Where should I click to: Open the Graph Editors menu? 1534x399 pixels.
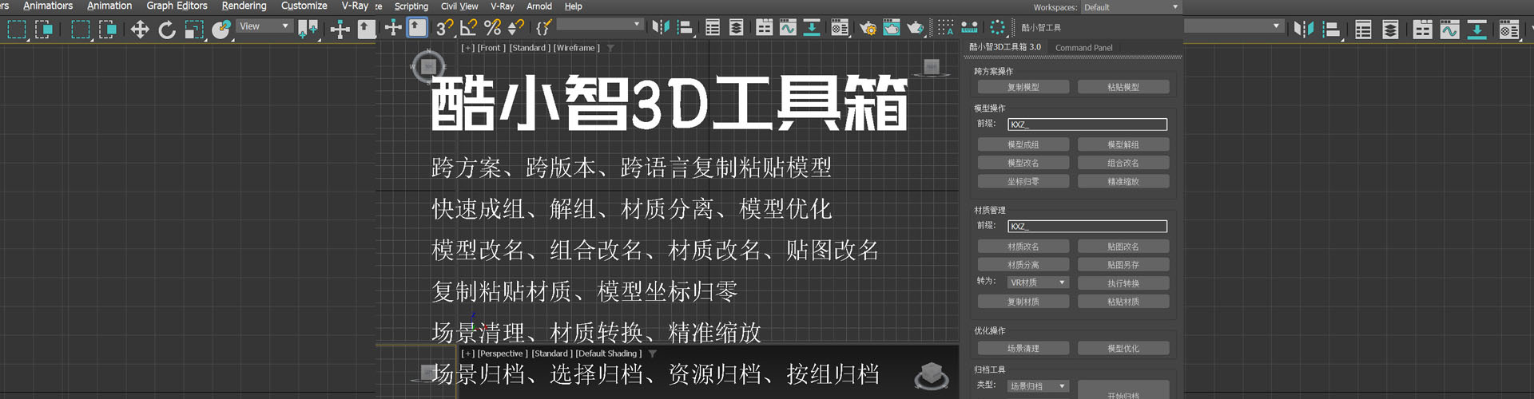point(177,6)
